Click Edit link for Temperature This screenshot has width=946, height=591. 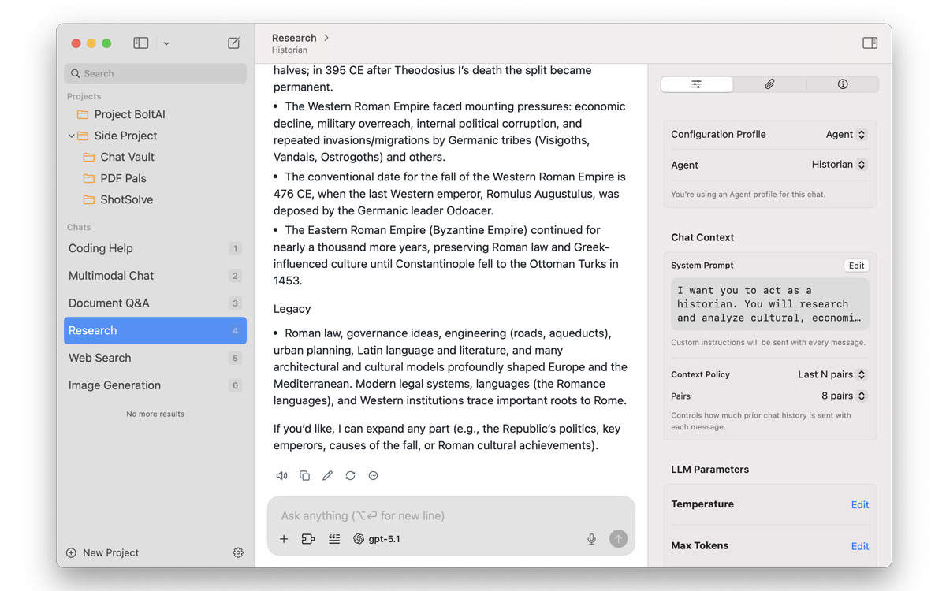(859, 505)
